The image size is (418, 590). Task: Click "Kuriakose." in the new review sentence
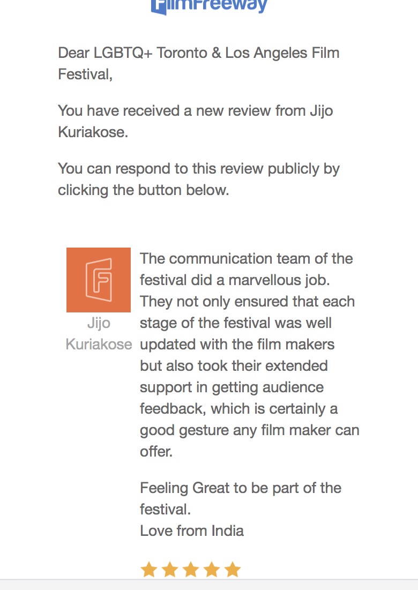click(x=93, y=132)
